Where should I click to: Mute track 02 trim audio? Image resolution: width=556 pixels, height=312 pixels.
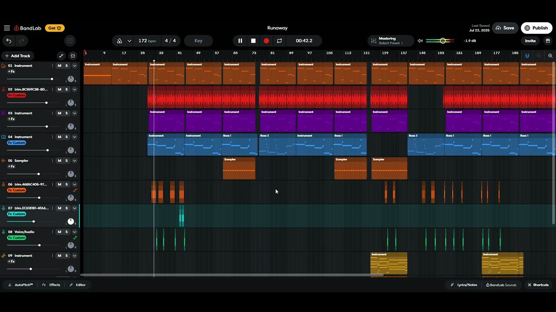click(x=60, y=90)
